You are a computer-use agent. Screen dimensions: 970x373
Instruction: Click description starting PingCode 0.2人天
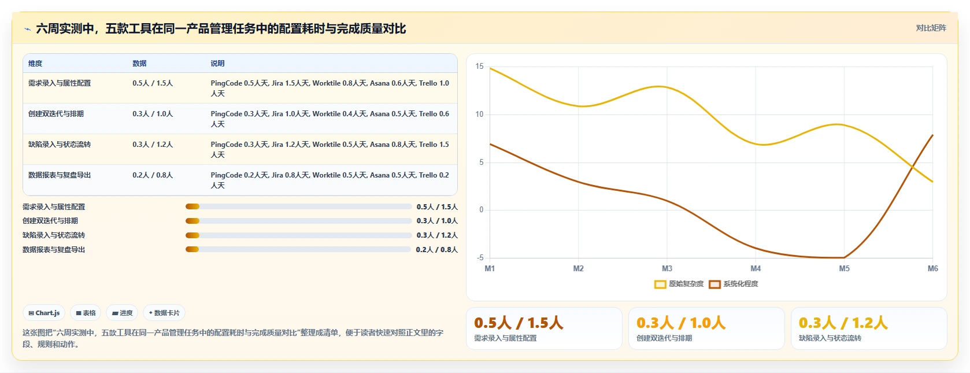click(330, 180)
